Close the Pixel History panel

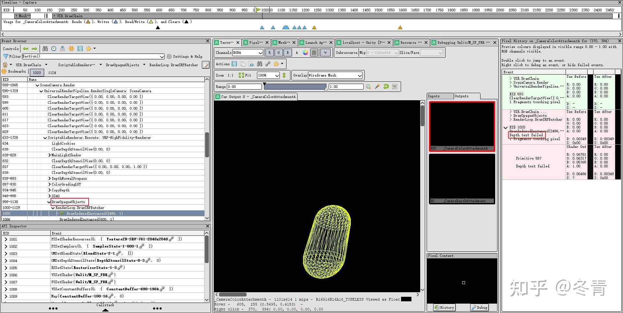pyautogui.click(x=619, y=41)
